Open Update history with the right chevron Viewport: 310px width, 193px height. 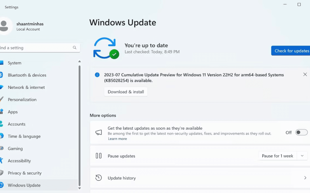click(305, 178)
